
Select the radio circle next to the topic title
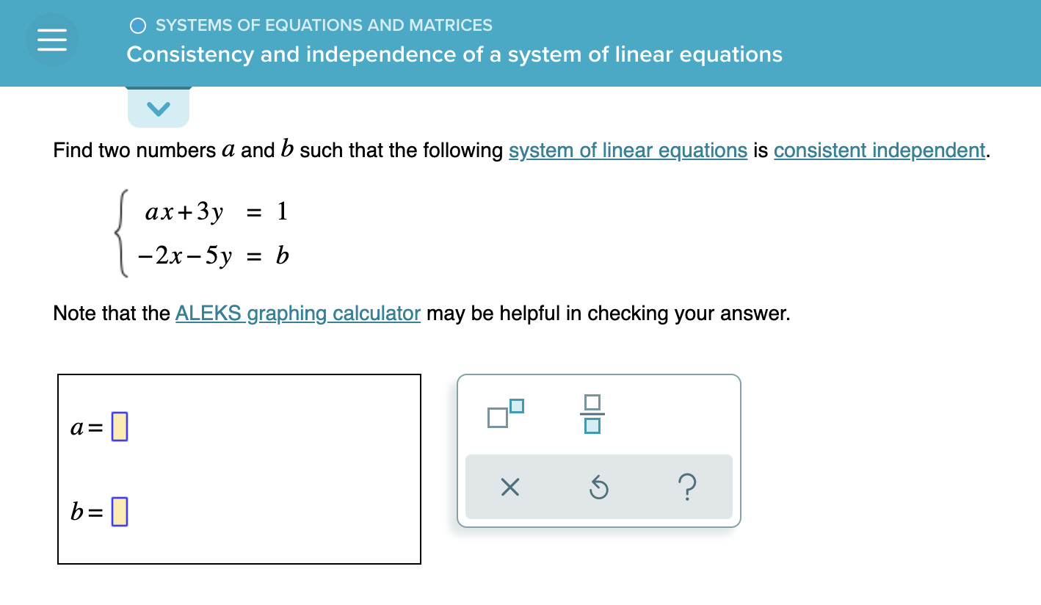pyautogui.click(x=137, y=25)
